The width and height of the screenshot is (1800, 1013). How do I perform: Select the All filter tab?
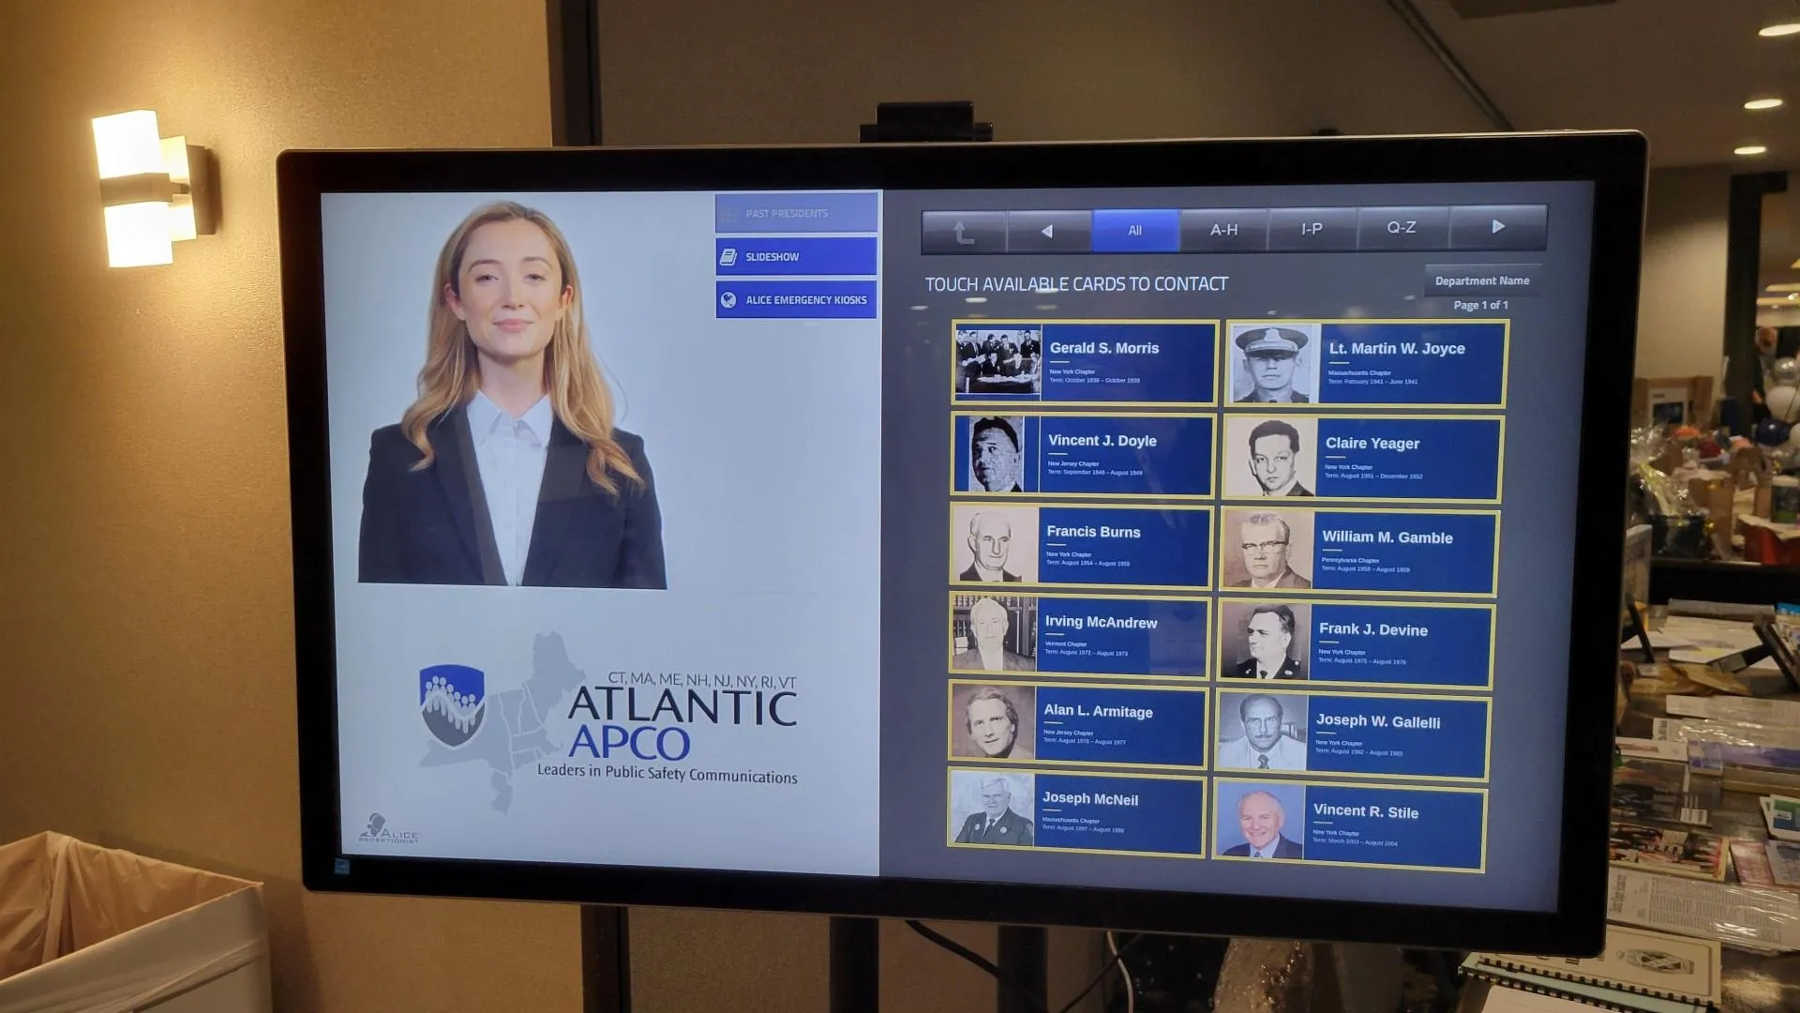[x=1134, y=231]
